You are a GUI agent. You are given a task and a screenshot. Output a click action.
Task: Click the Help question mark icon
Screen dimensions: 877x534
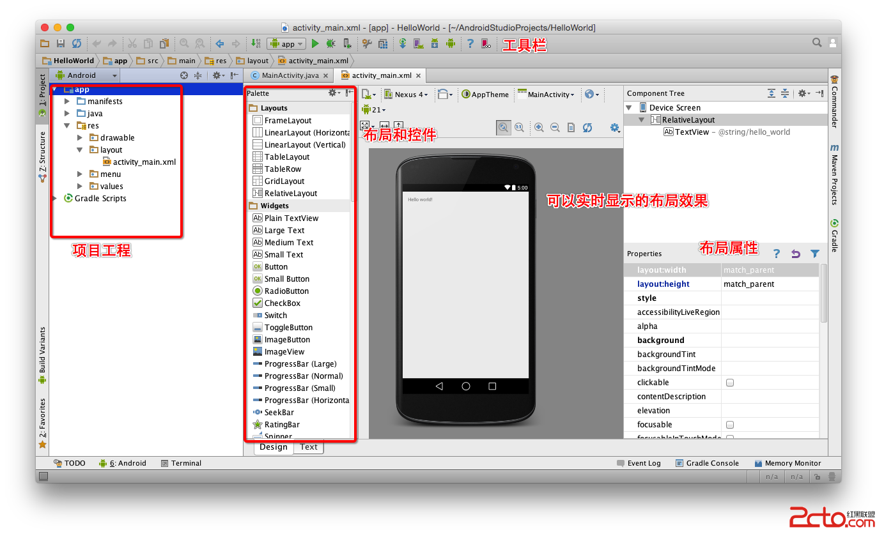point(470,43)
